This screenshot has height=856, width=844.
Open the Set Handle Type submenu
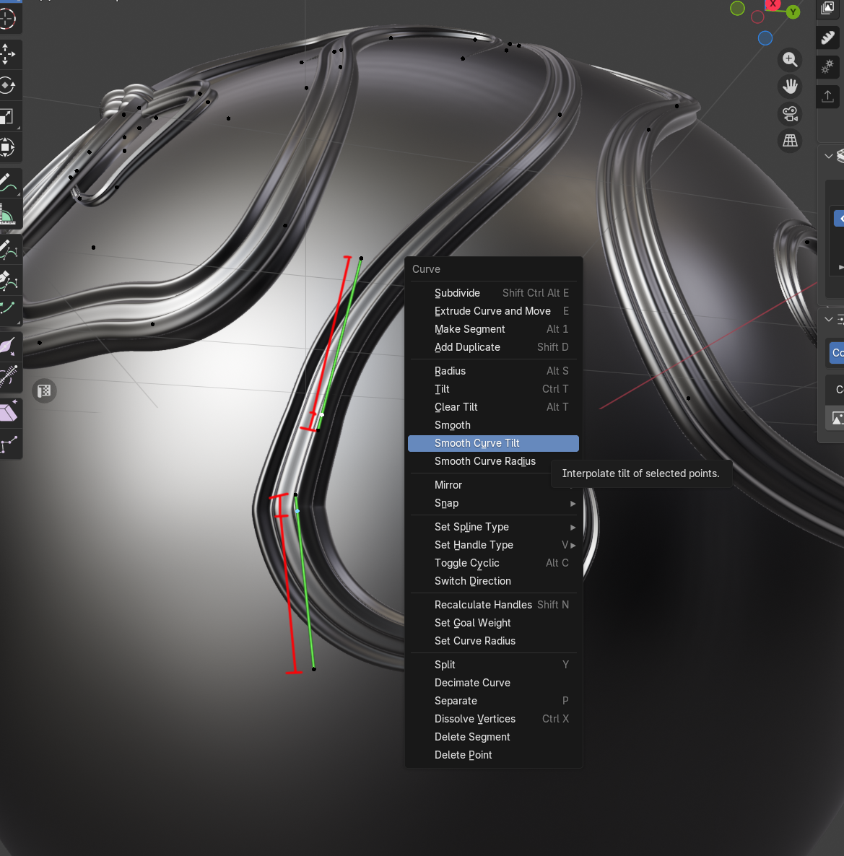[494, 545]
